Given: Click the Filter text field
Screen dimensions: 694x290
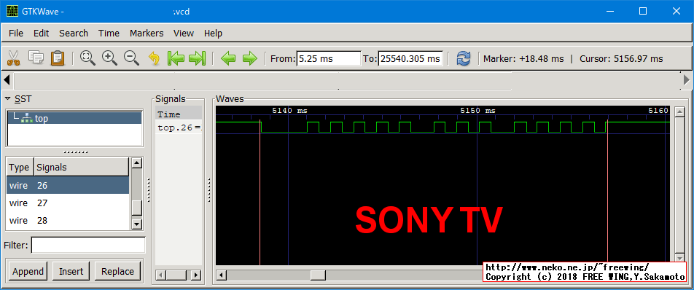Looking at the screenshot, I should tap(88, 245).
